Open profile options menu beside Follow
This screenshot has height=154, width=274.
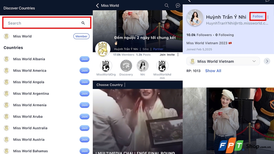point(268,17)
